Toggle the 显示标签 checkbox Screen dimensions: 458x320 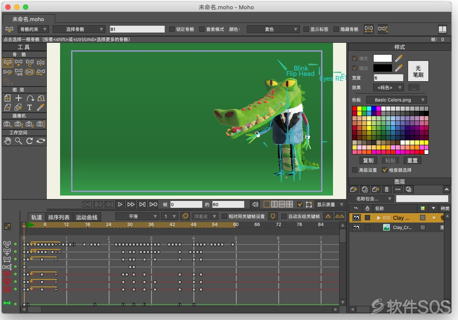click(306, 29)
